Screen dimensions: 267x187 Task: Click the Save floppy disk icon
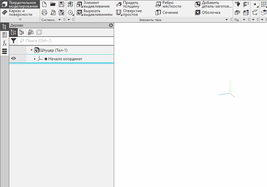tap(61, 4)
